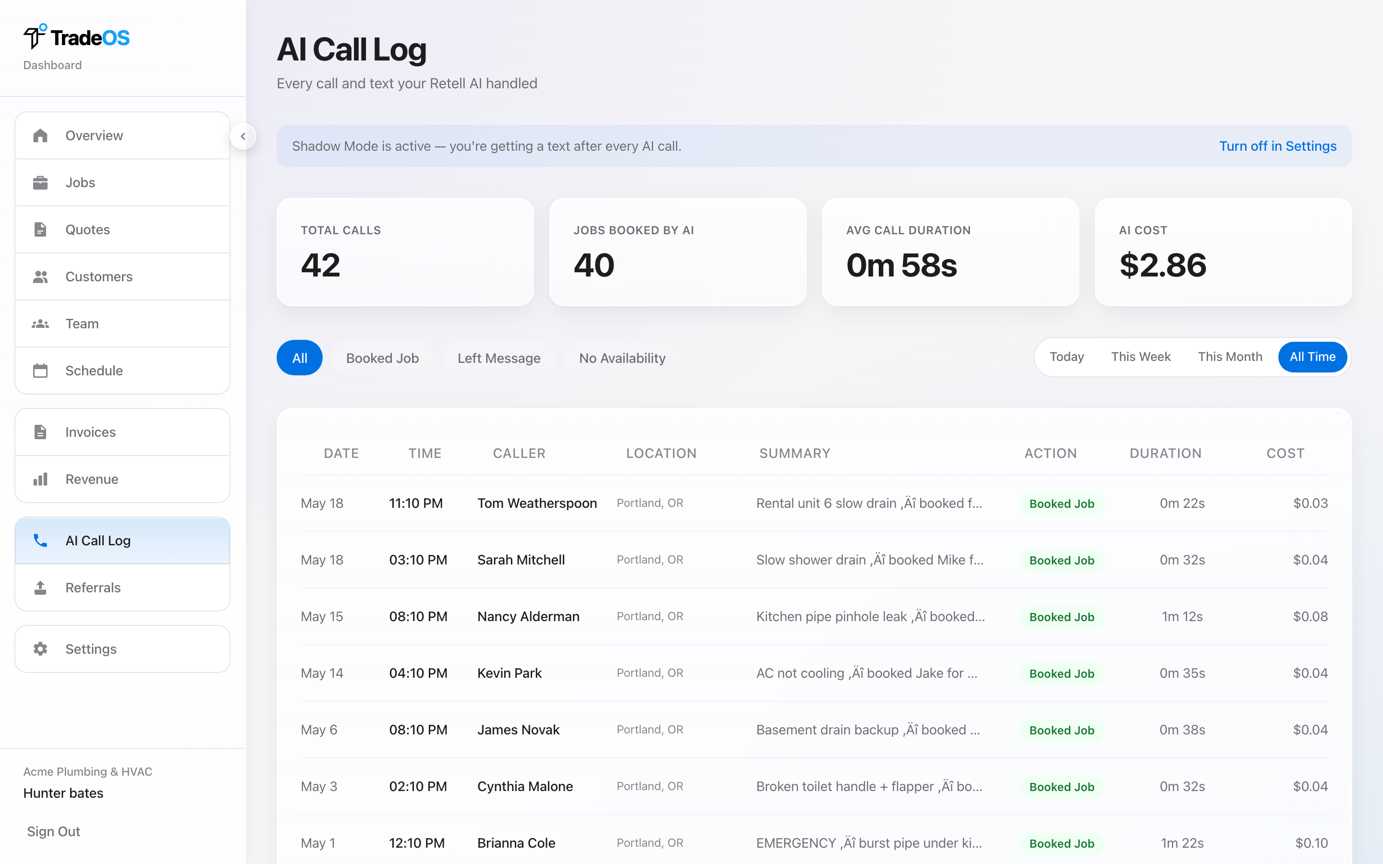Open the Schedule page

pyautogui.click(x=122, y=371)
